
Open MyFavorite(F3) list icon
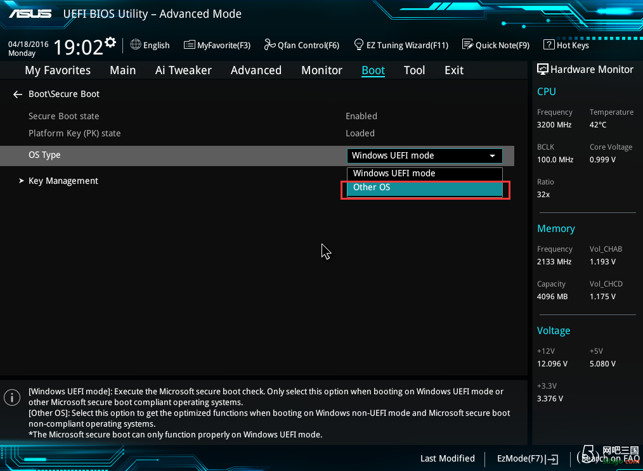click(189, 44)
